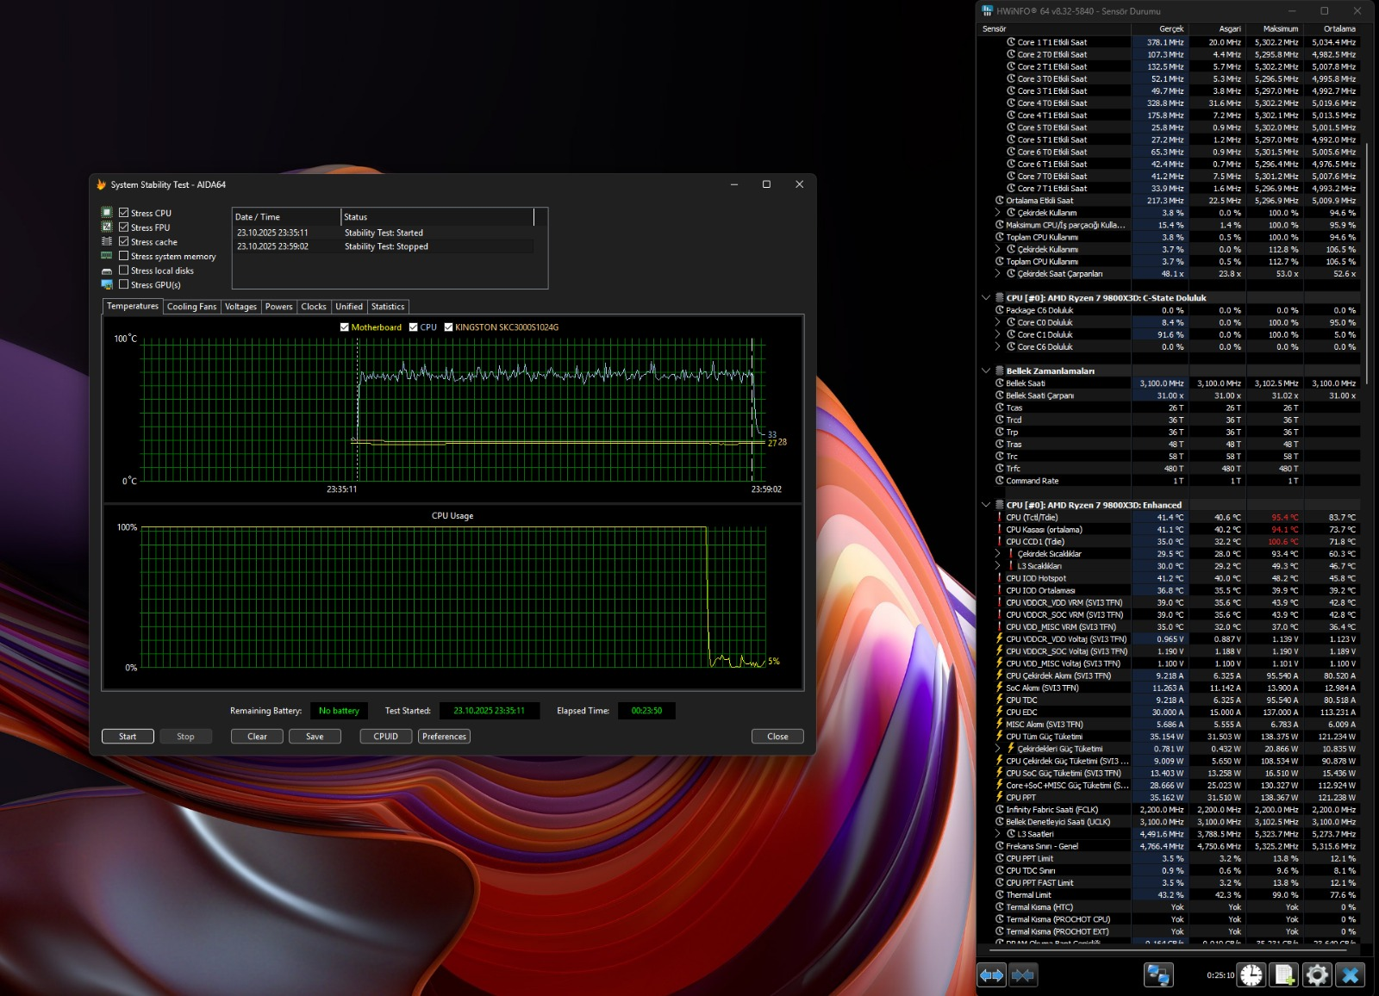Enable the Stress system memory checkbox

tap(124, 256)
